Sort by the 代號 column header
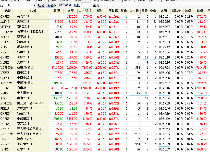 tap(8, 11)
